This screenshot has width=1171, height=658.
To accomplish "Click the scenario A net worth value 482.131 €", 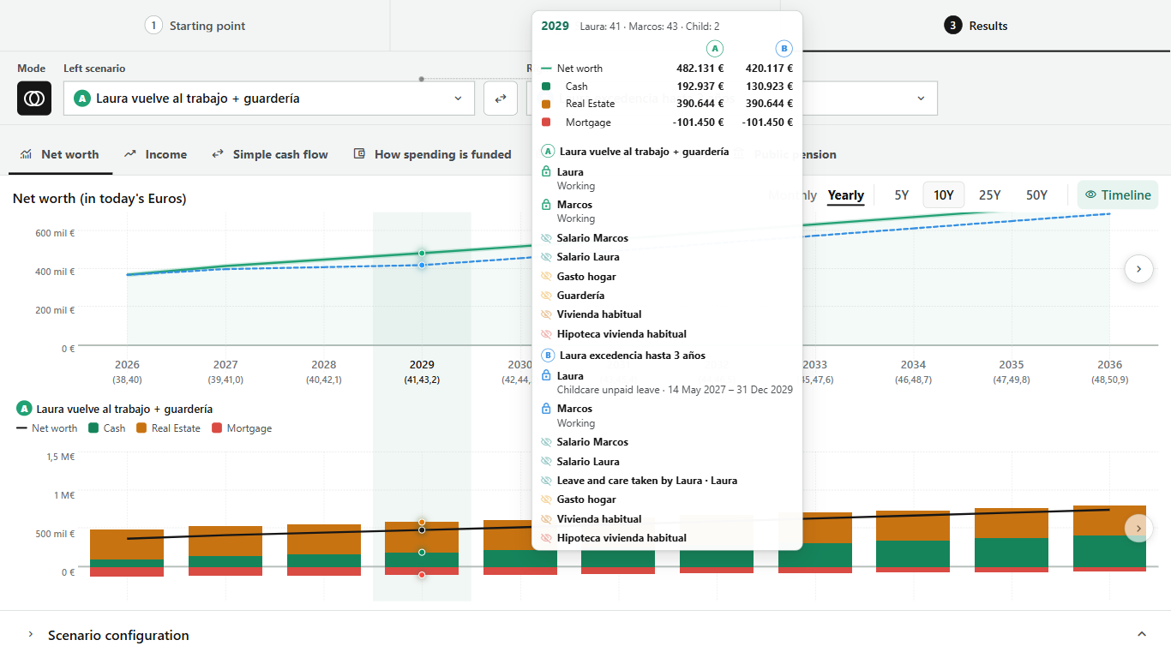I will click(x=700, y=69).
